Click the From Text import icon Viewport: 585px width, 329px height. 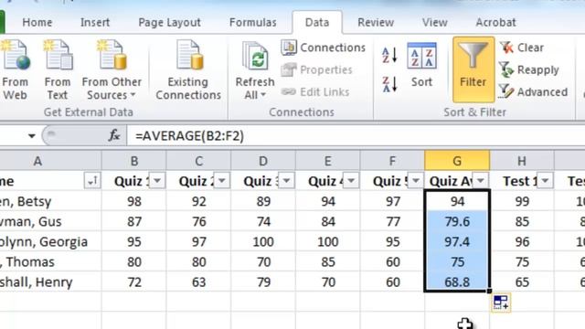coord(58,56)
